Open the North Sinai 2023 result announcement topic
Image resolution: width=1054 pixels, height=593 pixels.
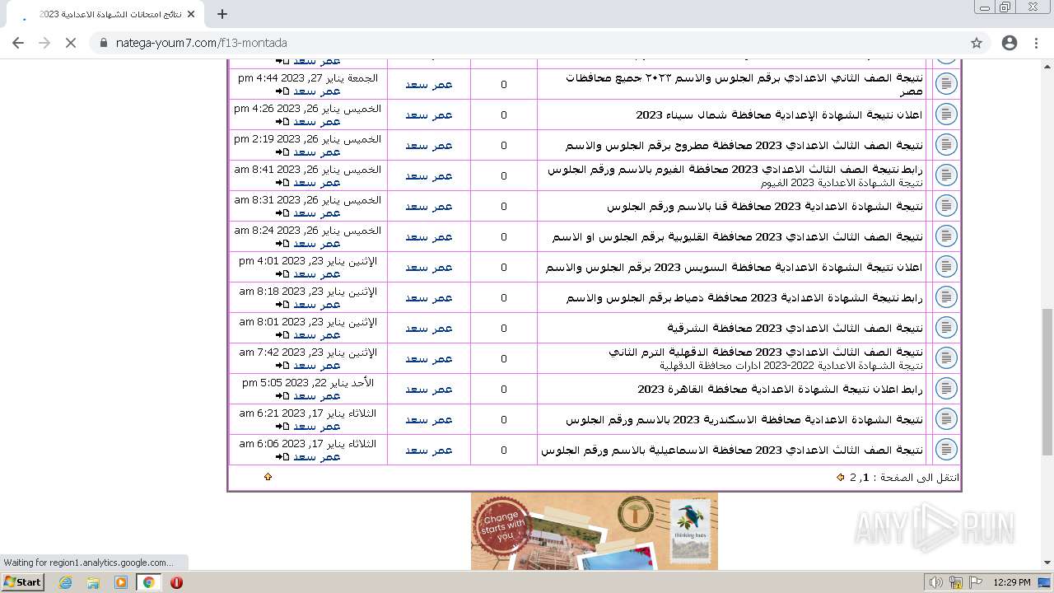[x=779, y=114]
